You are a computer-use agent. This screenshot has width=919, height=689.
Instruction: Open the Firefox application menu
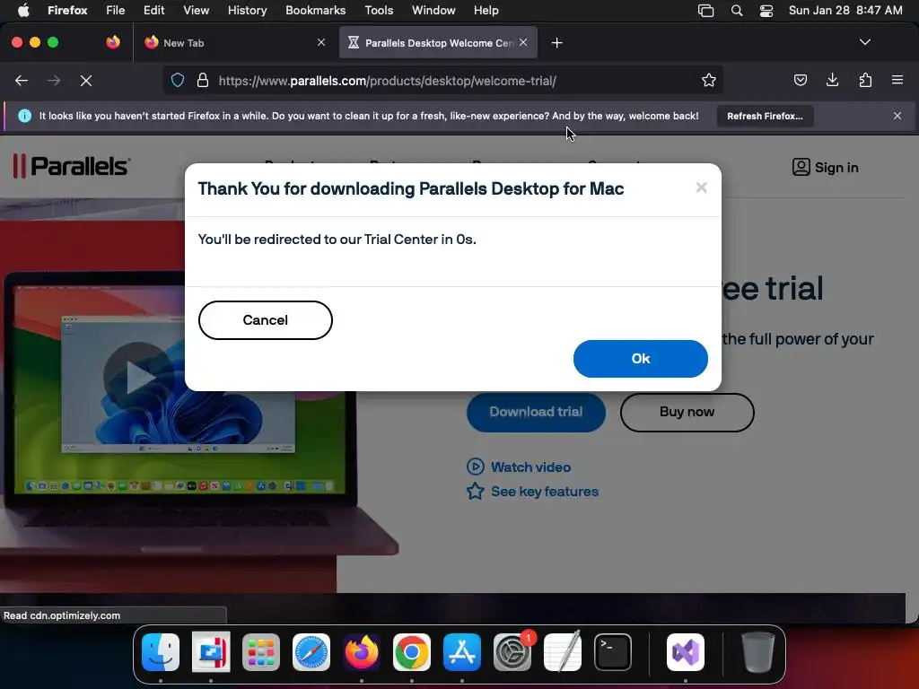pos(67,11)
